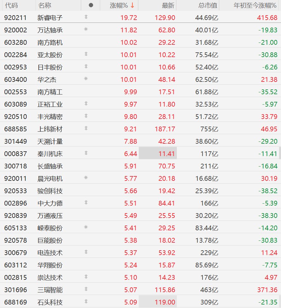Click the star marker in 华之杰 row
281x308 pixels.
pyautogui.click(x=86, y=79)
